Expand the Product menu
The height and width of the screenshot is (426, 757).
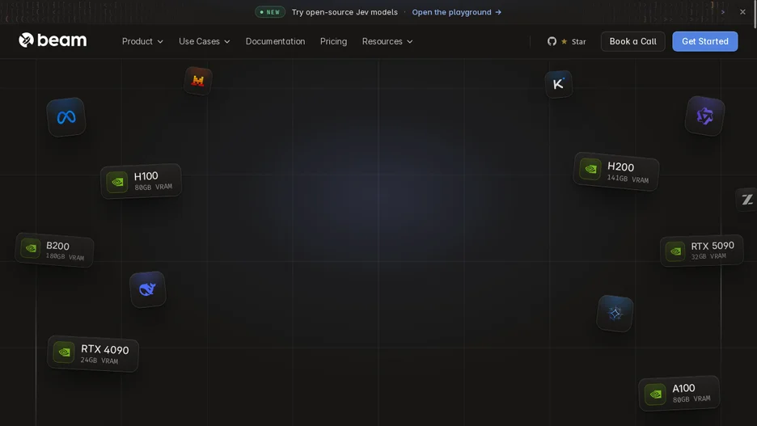(142, 41)
